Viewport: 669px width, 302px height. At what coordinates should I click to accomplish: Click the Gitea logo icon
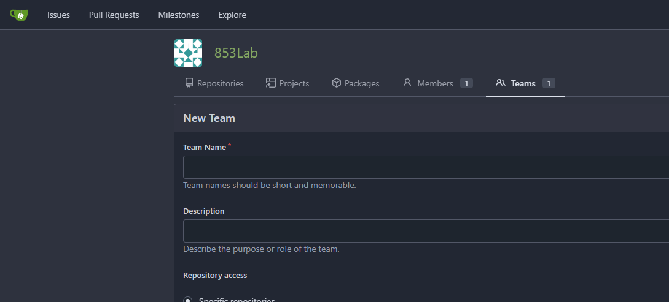point(19,15)
